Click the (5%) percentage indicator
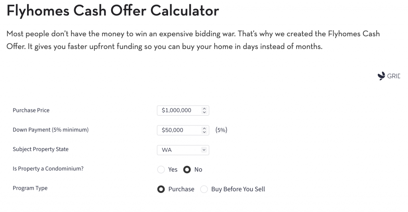This screenshot has width=408, height=212. pyautogui.click(x=221, y=130)
